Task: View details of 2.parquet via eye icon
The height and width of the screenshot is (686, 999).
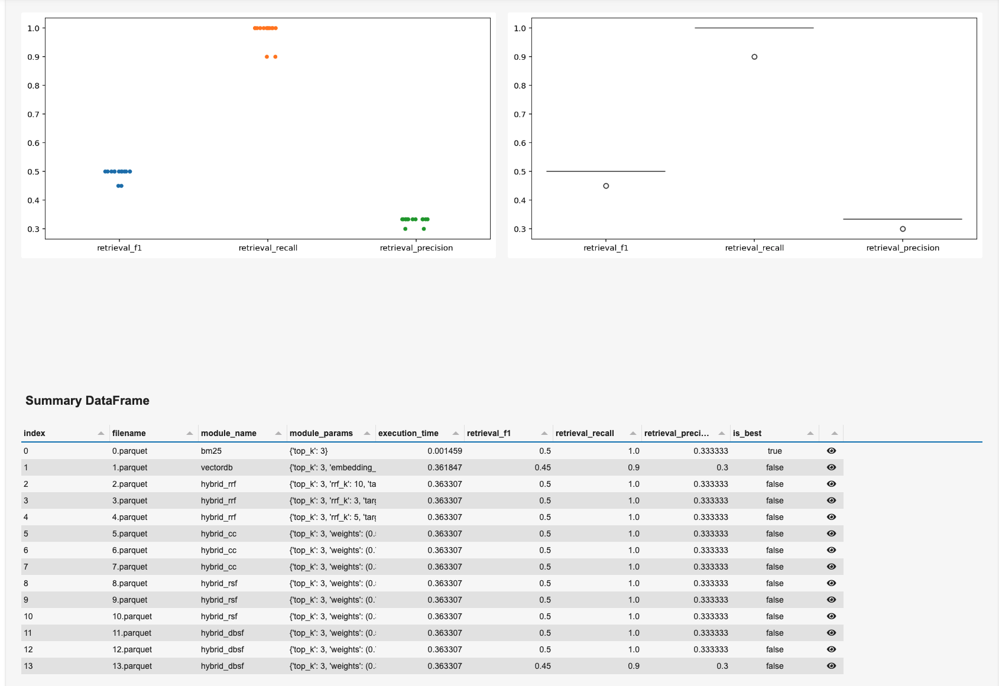Action: click(831, 484)
